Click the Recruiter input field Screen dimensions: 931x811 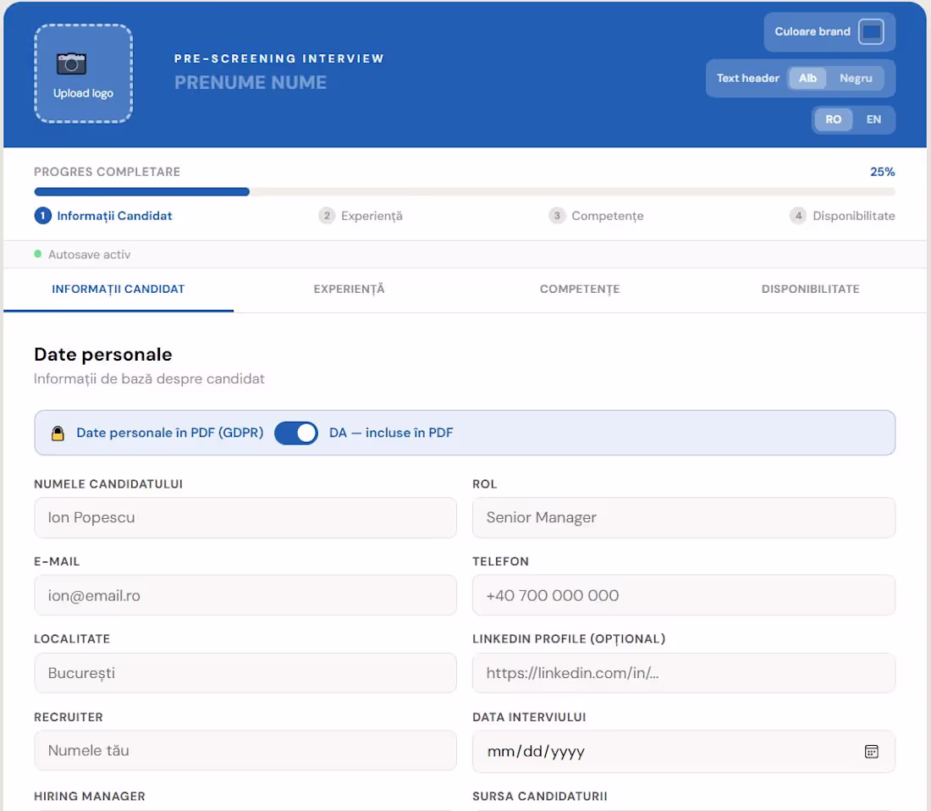coord(245,750)
